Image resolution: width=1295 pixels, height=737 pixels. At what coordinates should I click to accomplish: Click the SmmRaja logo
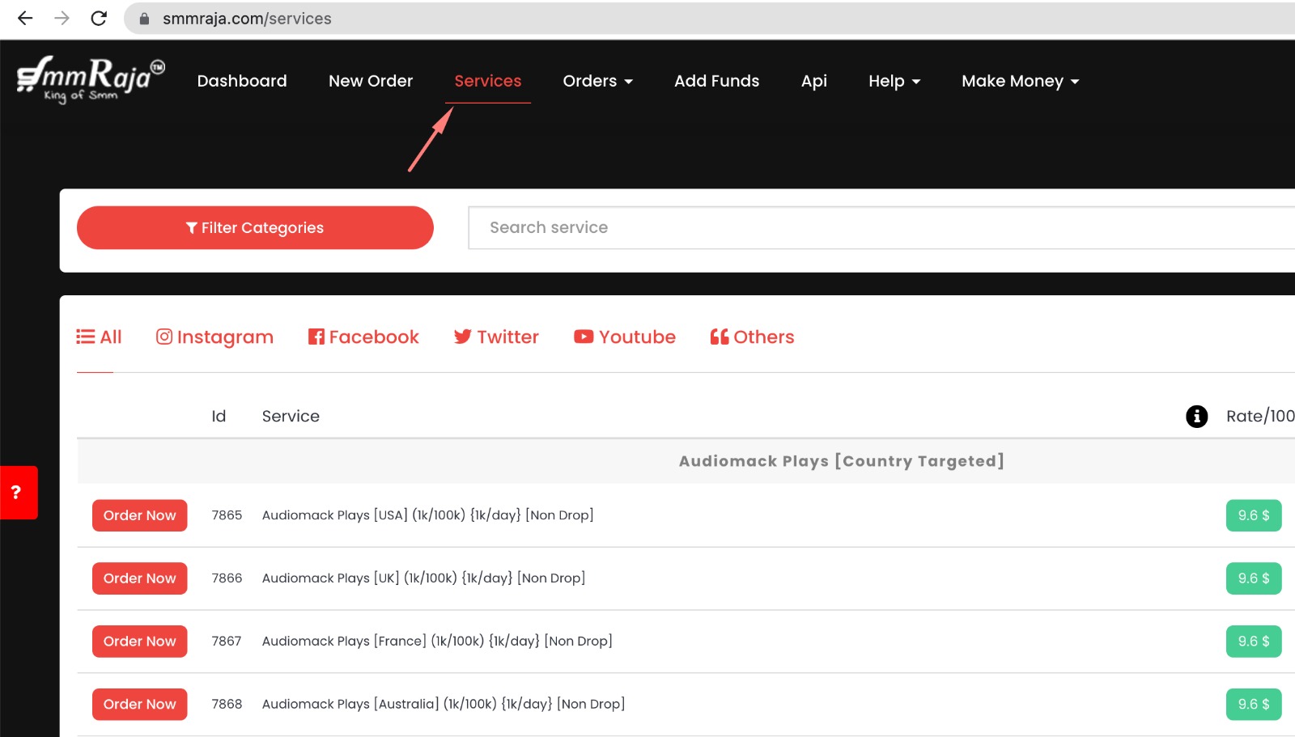click(x=91, y=80)
